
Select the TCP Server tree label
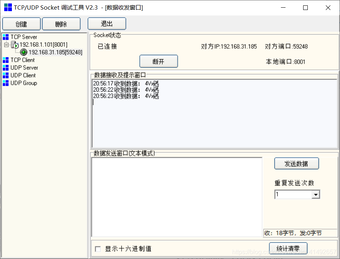(24, 37)
